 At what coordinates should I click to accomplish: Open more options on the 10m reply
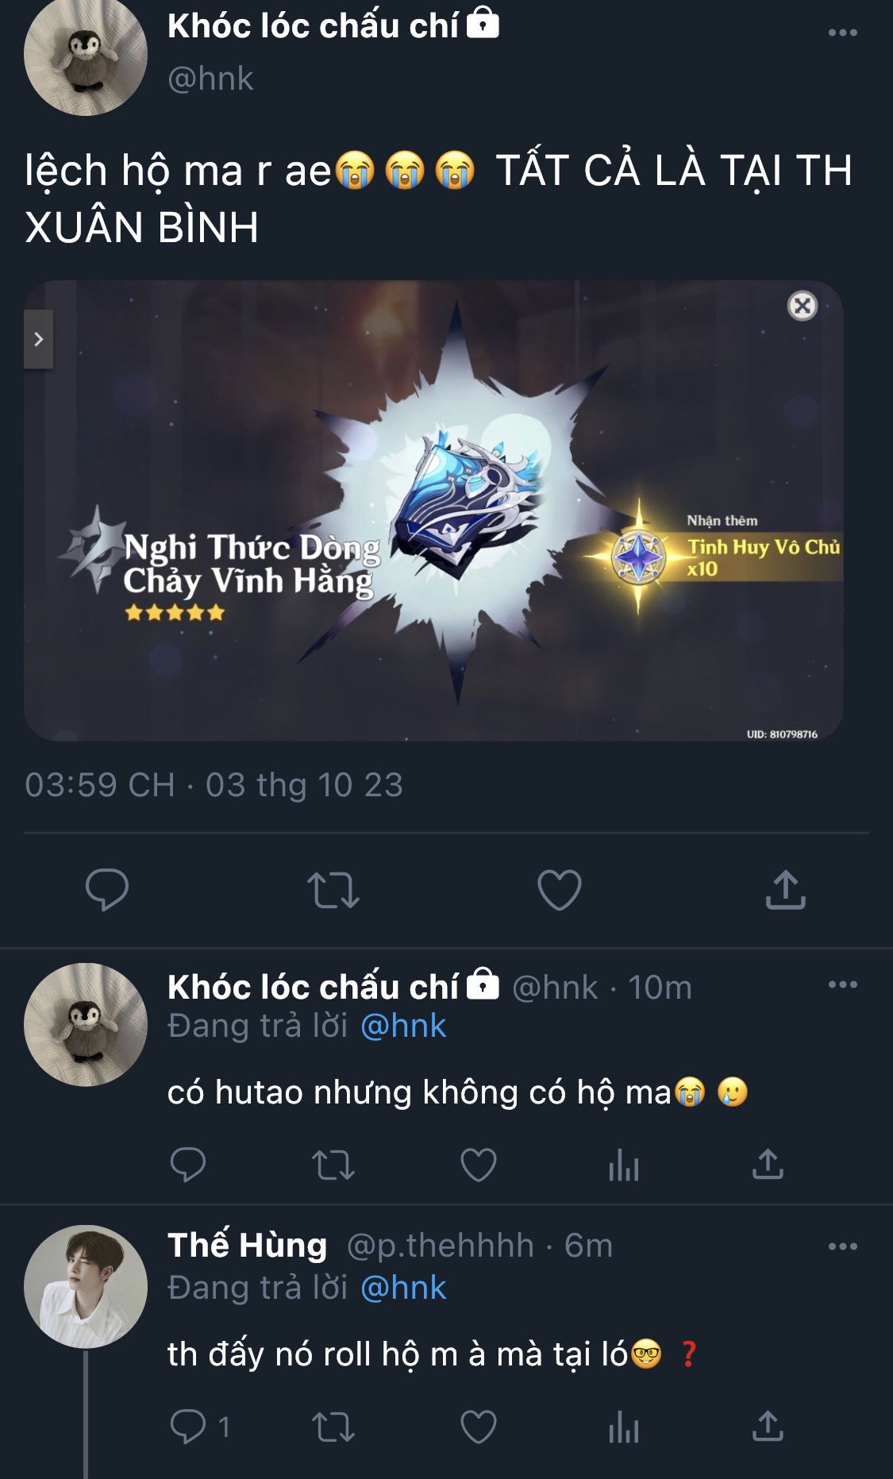click(x=842, y=984)
